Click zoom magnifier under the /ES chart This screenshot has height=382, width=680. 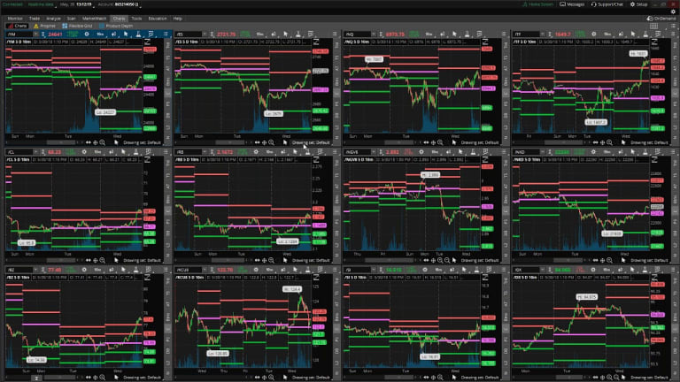272,142
